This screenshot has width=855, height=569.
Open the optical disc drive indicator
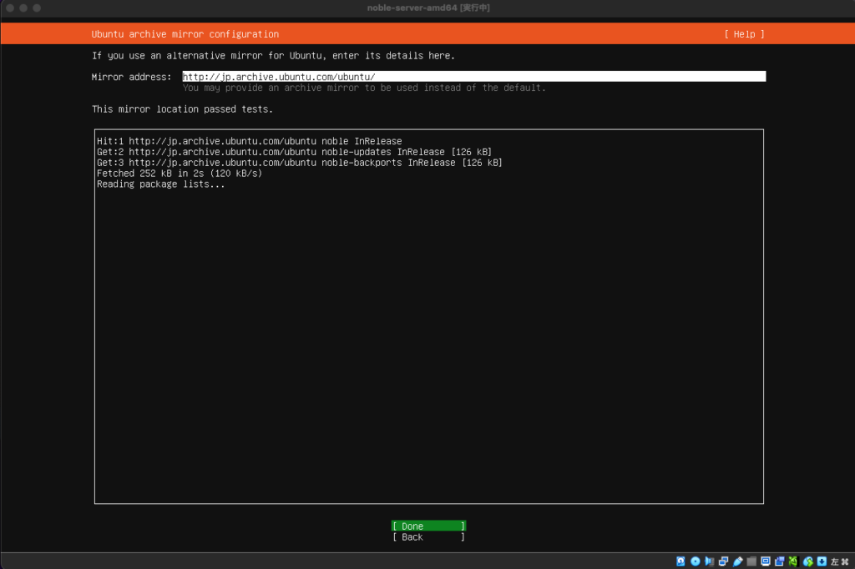pyautogui.click(x=696, y=561)
